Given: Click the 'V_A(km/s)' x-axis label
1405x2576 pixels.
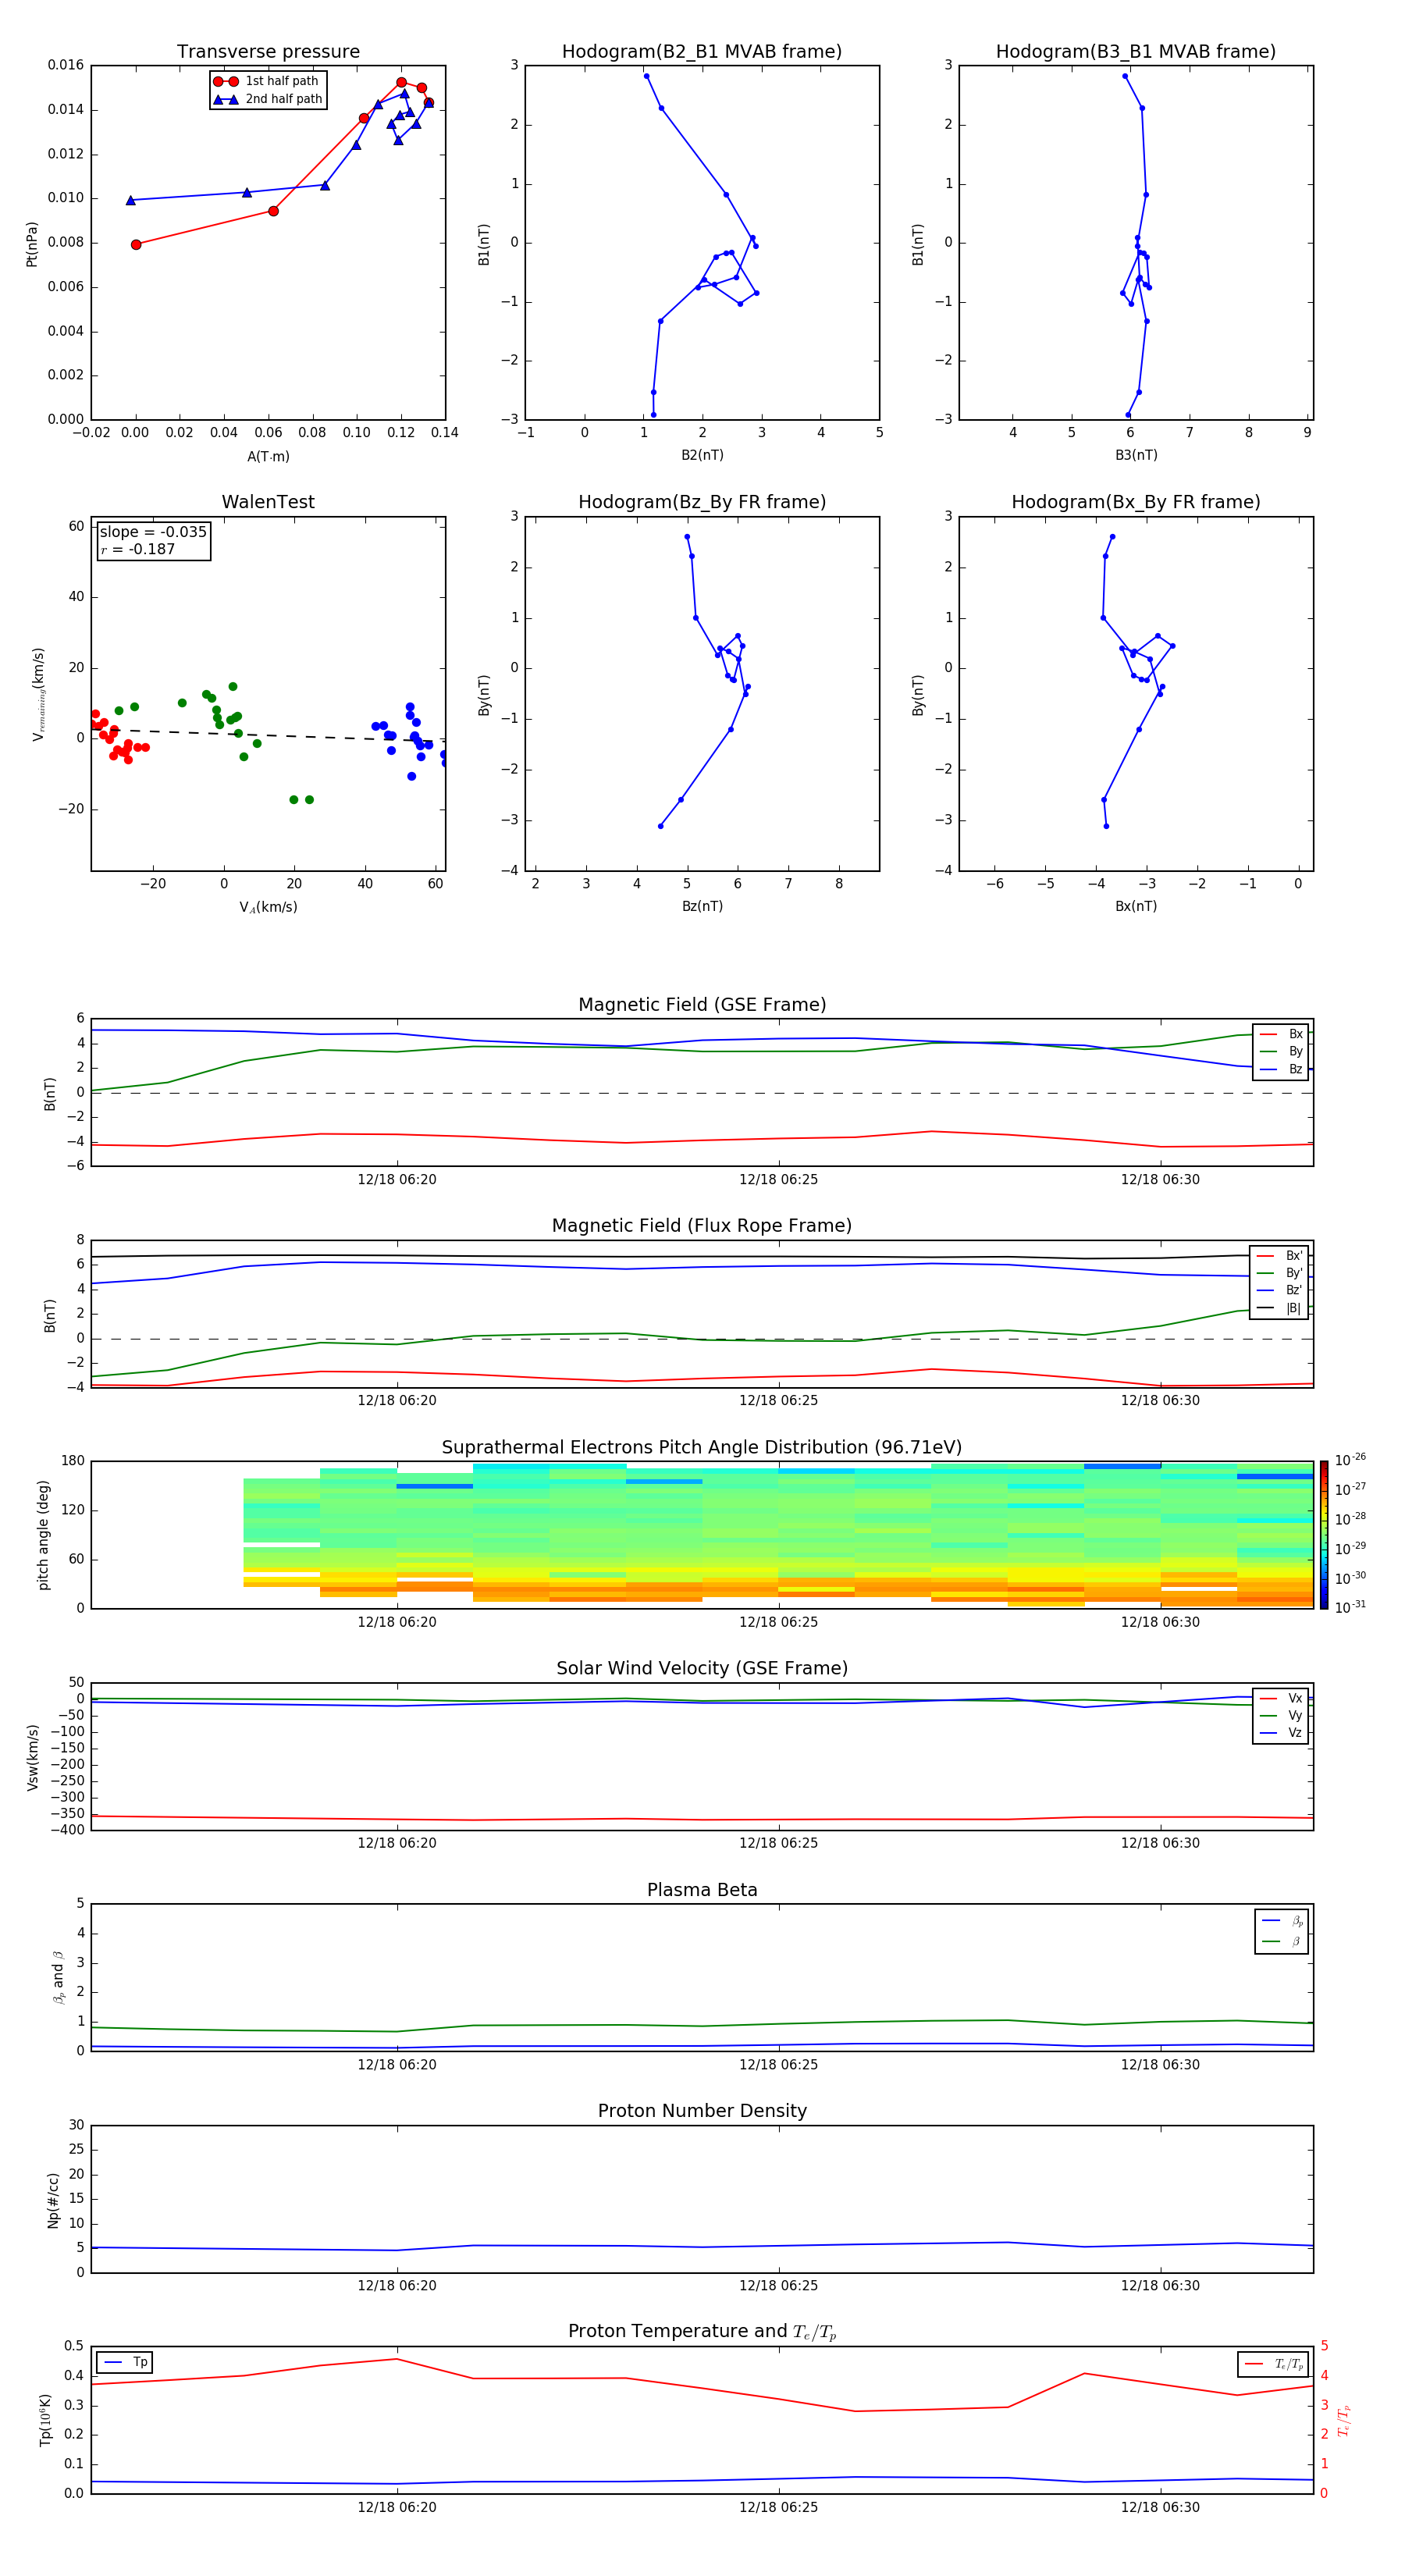Looking at the screenshot, I should point(268,908).
